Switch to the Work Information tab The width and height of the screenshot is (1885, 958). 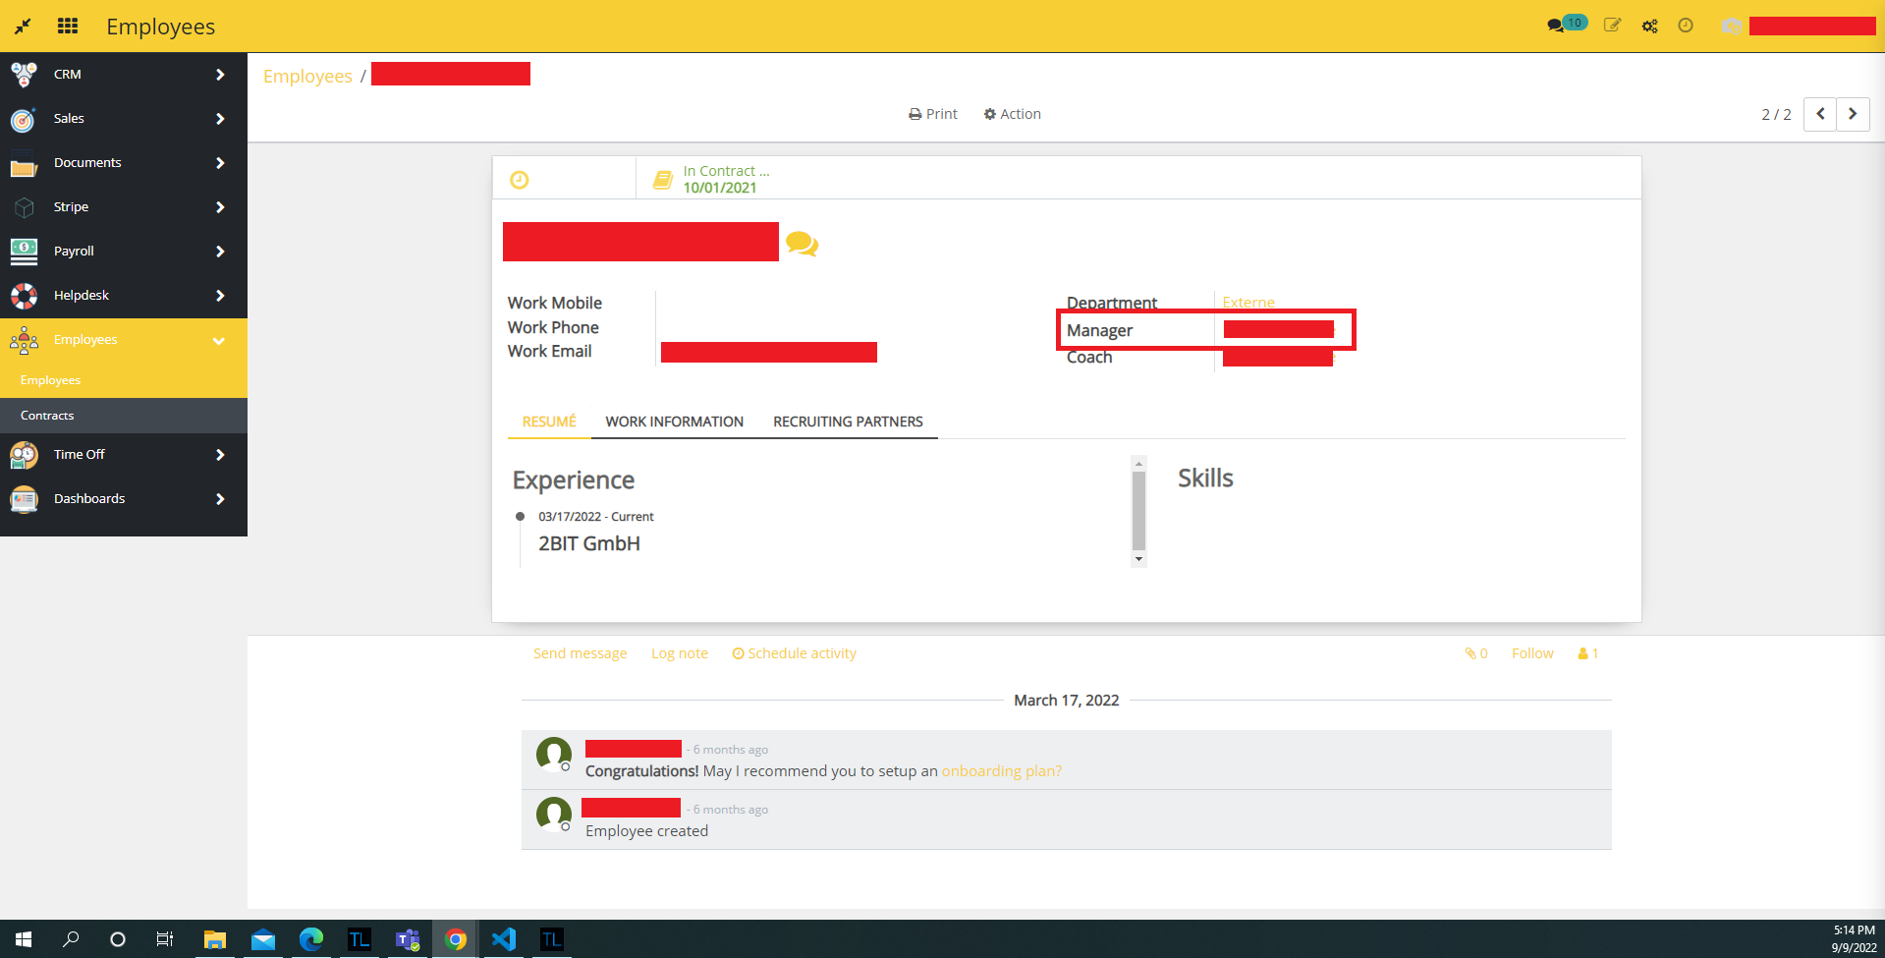pos(674,422)
